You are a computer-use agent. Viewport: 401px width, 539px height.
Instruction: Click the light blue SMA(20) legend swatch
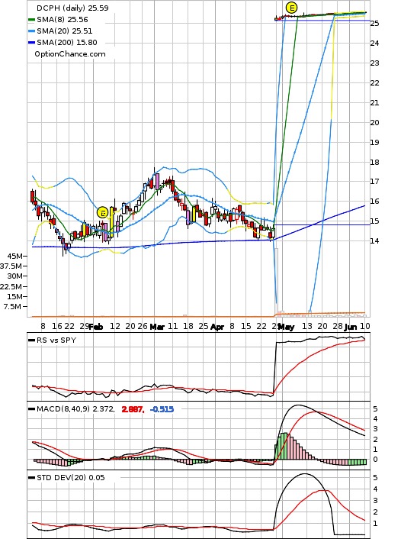click(31, 31)
